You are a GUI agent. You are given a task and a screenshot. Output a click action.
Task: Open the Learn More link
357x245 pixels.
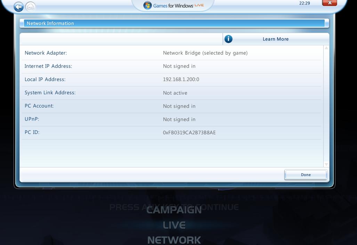click(276, 39)
